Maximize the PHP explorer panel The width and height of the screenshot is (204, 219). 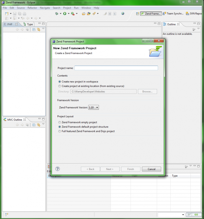(44, 24)
